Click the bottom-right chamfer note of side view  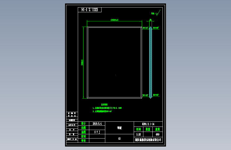[x=156, y=95]
